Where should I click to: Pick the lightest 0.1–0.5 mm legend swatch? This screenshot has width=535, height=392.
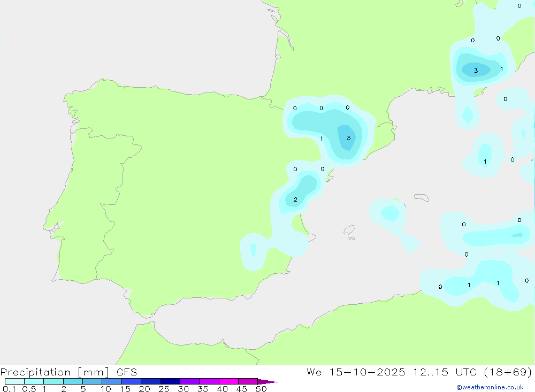pos(14,381)
